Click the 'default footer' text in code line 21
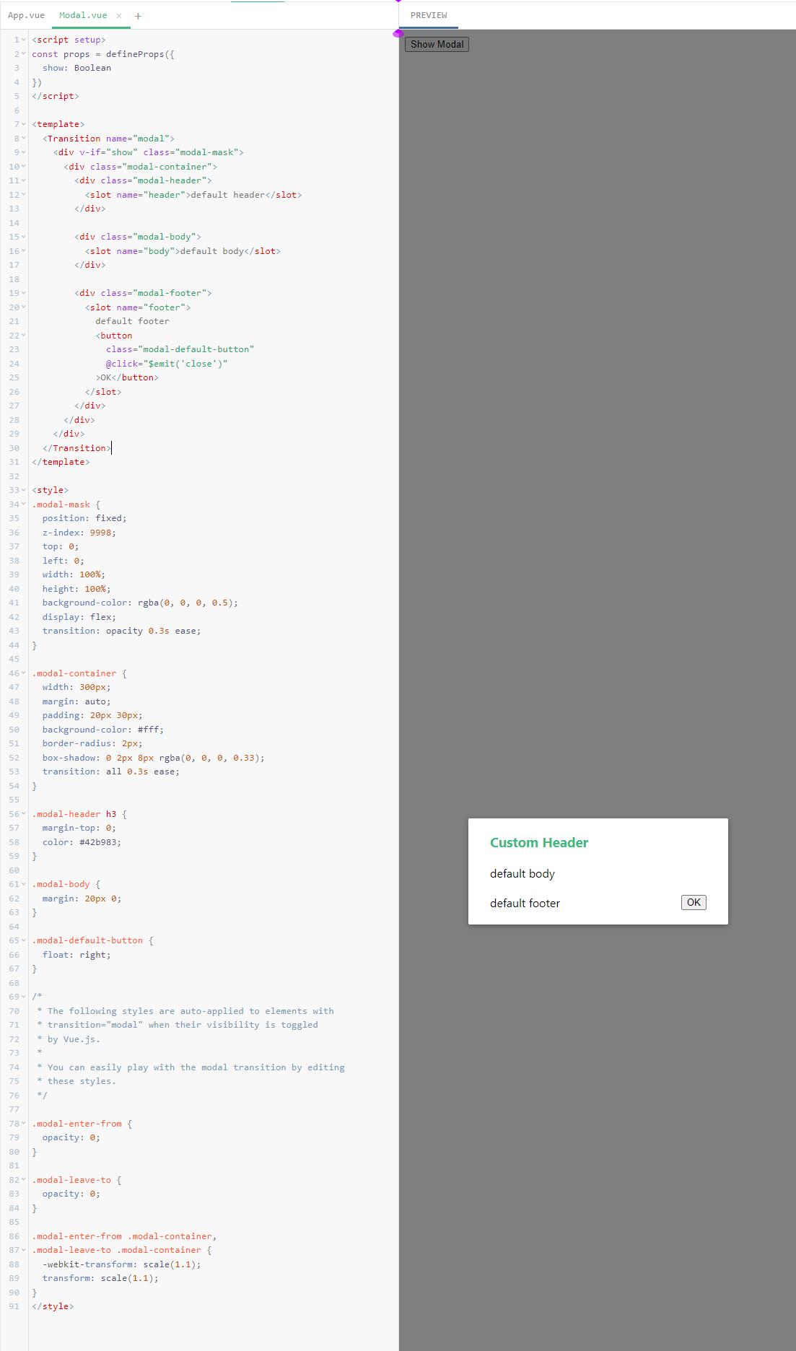796x1351 pixels. [x=132, y=321]
